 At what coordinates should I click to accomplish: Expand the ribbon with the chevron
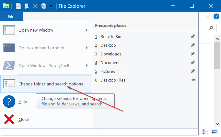[208, 16]
